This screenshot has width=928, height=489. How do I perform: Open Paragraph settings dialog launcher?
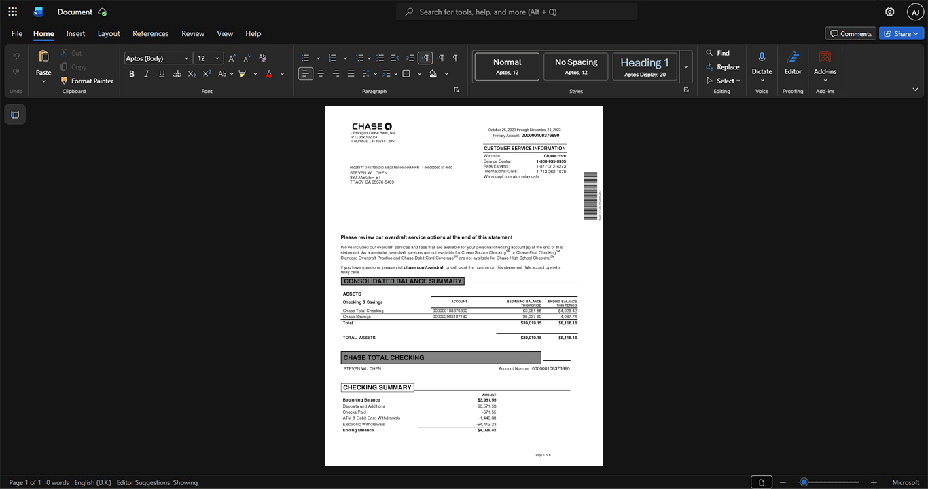point(457,90)
